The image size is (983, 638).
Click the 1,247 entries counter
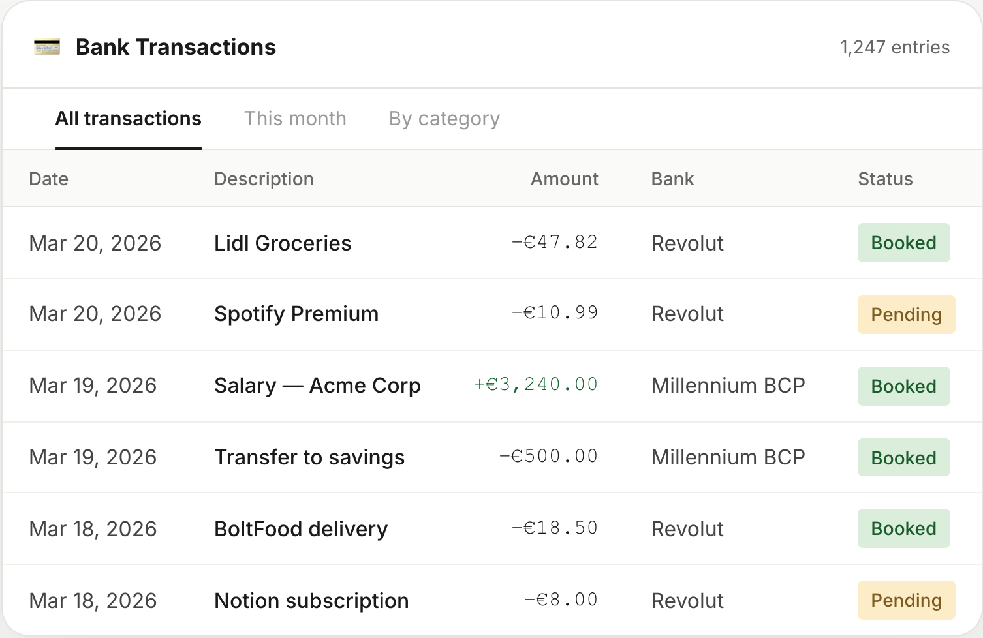pos(894,47)
